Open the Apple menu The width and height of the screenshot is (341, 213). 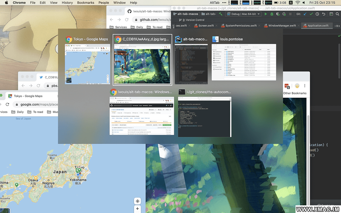coord(6,3)
